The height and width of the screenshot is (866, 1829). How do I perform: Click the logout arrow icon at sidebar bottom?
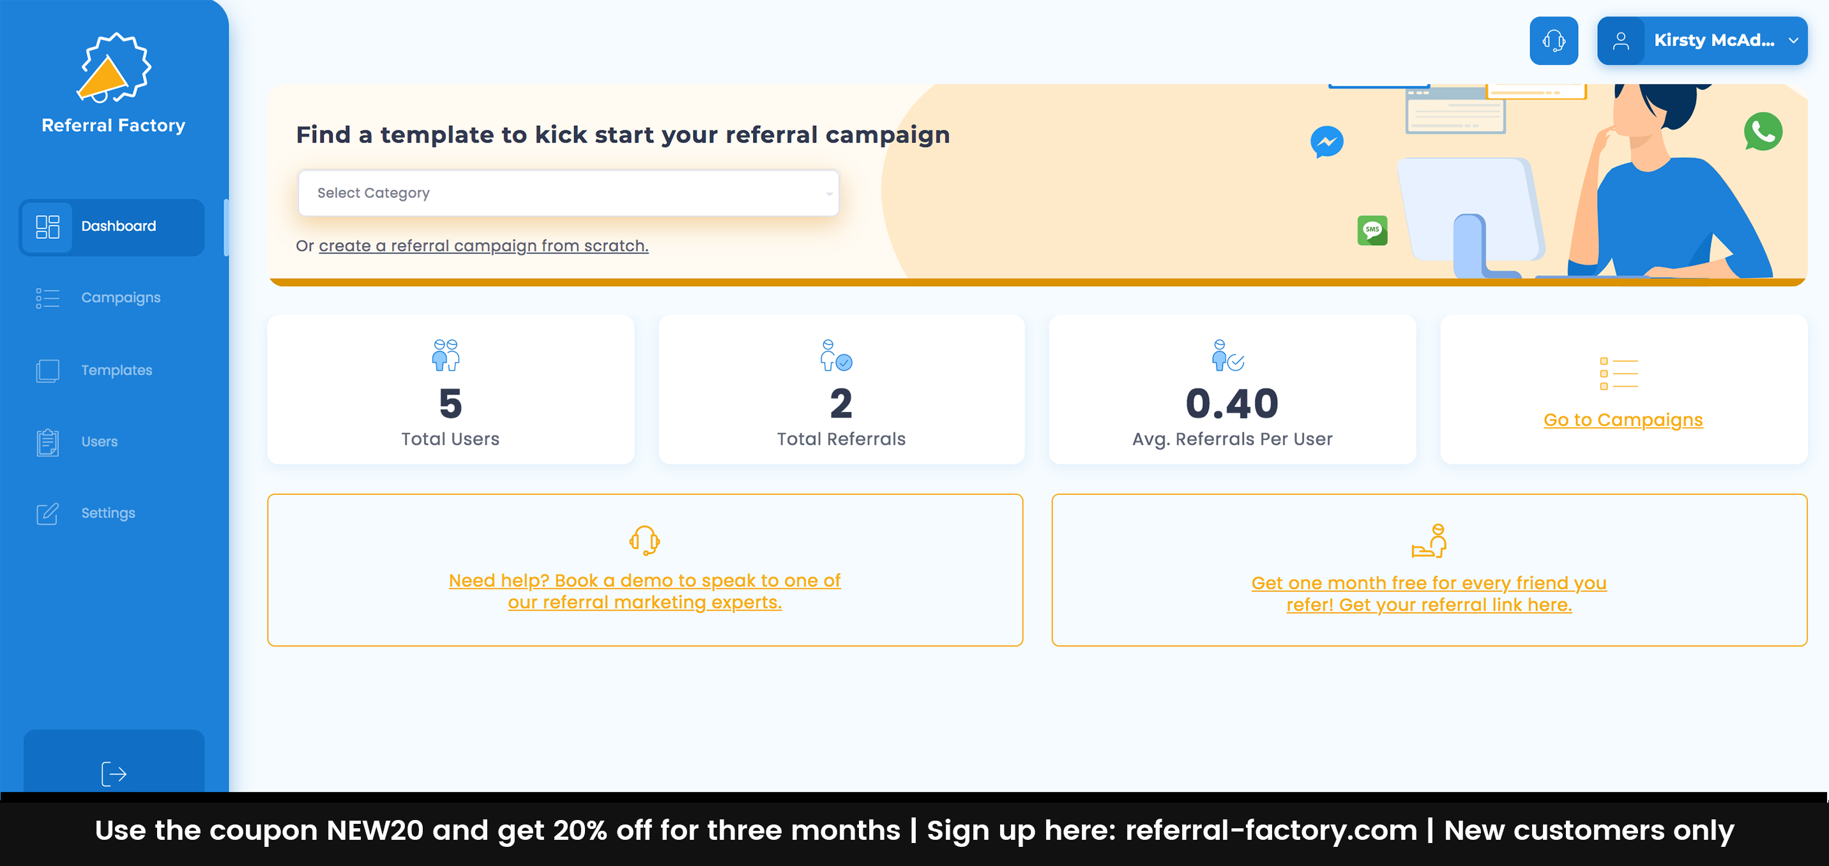tap(114, 774)
